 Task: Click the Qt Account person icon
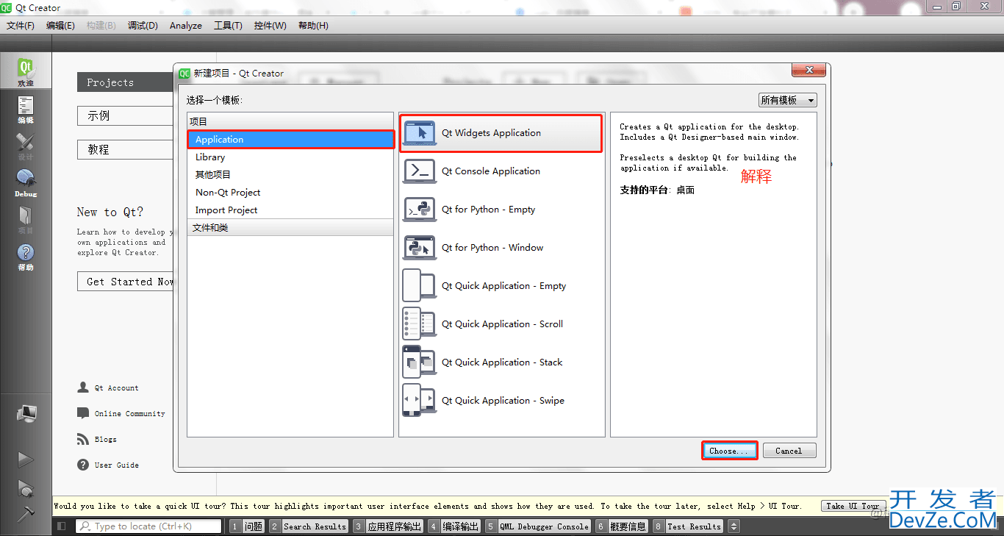(83, 387)
